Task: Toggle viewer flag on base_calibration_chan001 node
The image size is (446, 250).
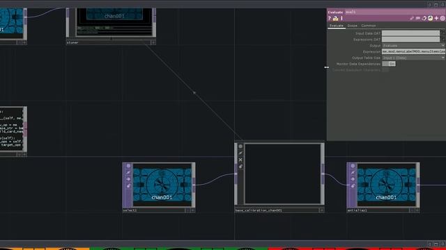Action: pos(240,147)
